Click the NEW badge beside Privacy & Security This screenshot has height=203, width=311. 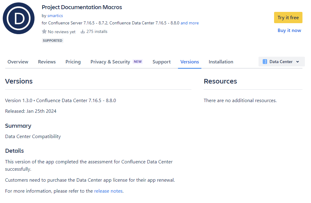point(138,62)
